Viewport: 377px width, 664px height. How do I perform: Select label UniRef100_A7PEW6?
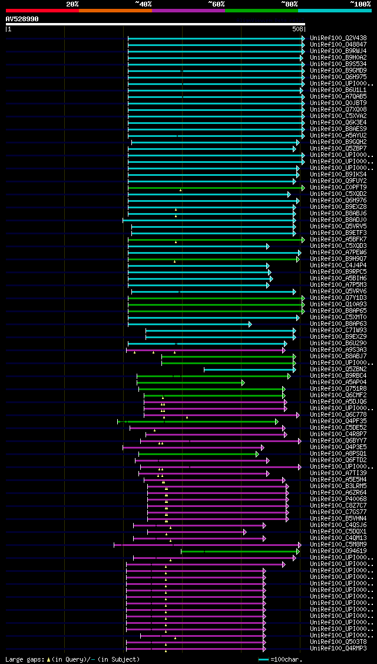[338, 253]
